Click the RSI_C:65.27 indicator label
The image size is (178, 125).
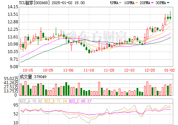point(80,101)
